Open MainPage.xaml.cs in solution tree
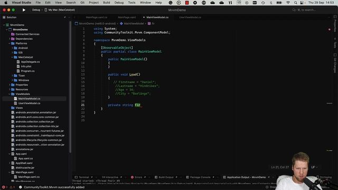The width and height of the screenshot is (338, 190). coord(29,177)
